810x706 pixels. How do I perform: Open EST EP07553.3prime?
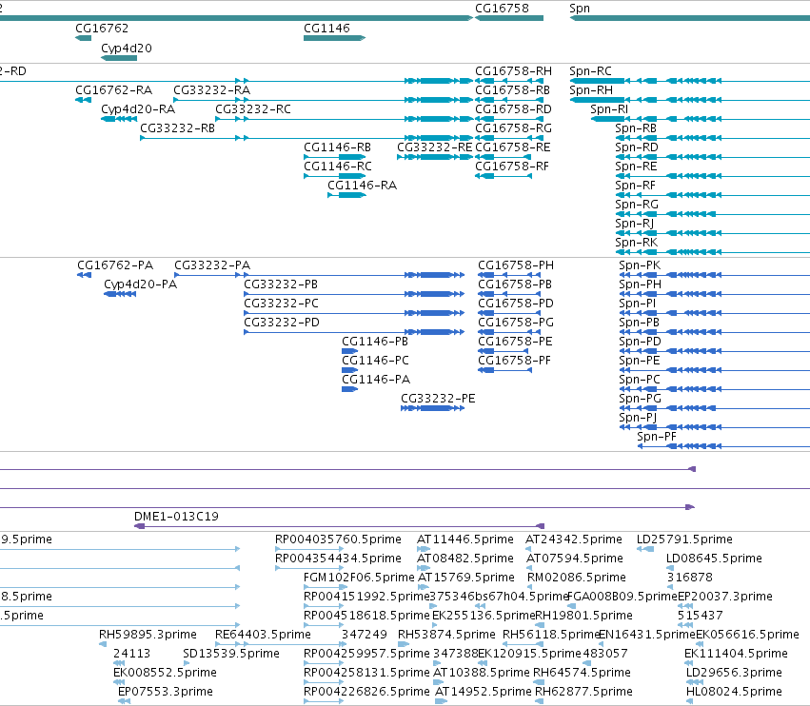(166, 692)
